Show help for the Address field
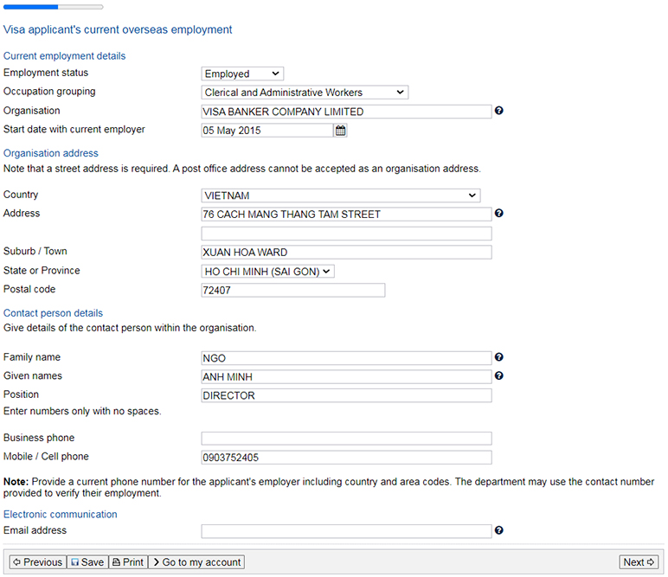668x577 pixels. click(499, 214)
